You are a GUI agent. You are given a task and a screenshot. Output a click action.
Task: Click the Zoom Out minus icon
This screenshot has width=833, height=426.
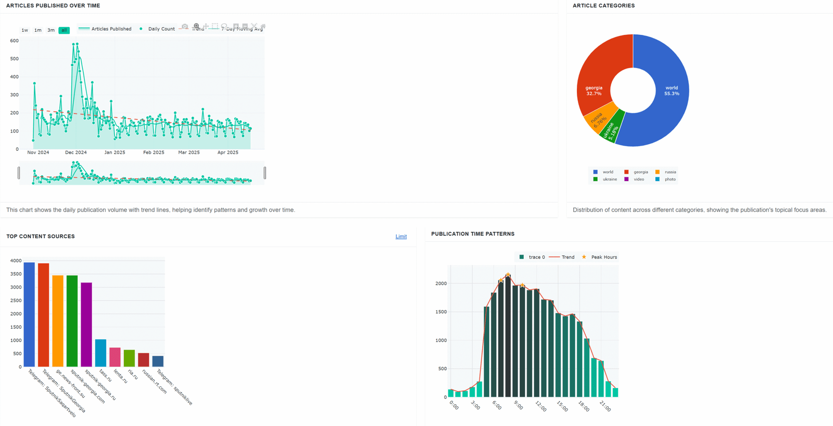click(245, 26)
